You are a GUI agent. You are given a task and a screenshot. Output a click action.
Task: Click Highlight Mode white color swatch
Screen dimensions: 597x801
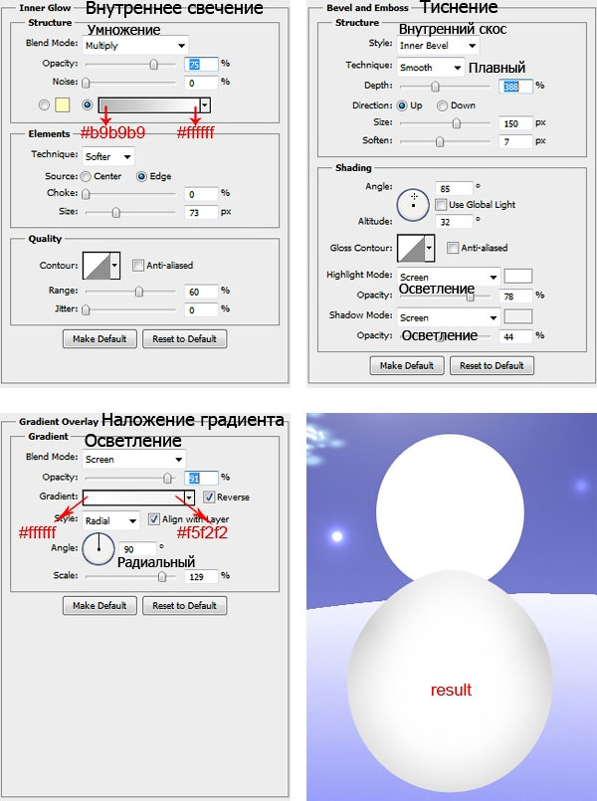coord(518,277)
